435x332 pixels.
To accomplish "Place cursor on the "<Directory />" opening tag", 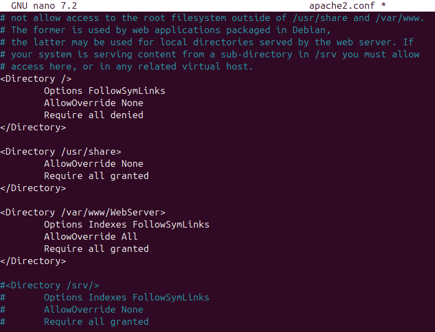I will tap(36, 78).
